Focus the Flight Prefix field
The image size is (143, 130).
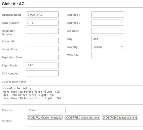coord(42,65)
